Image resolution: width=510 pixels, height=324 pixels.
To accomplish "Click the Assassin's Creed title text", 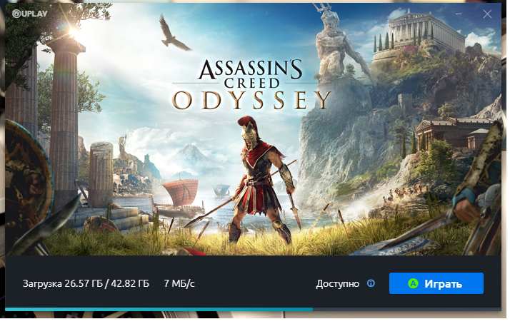I will point(251,74).
